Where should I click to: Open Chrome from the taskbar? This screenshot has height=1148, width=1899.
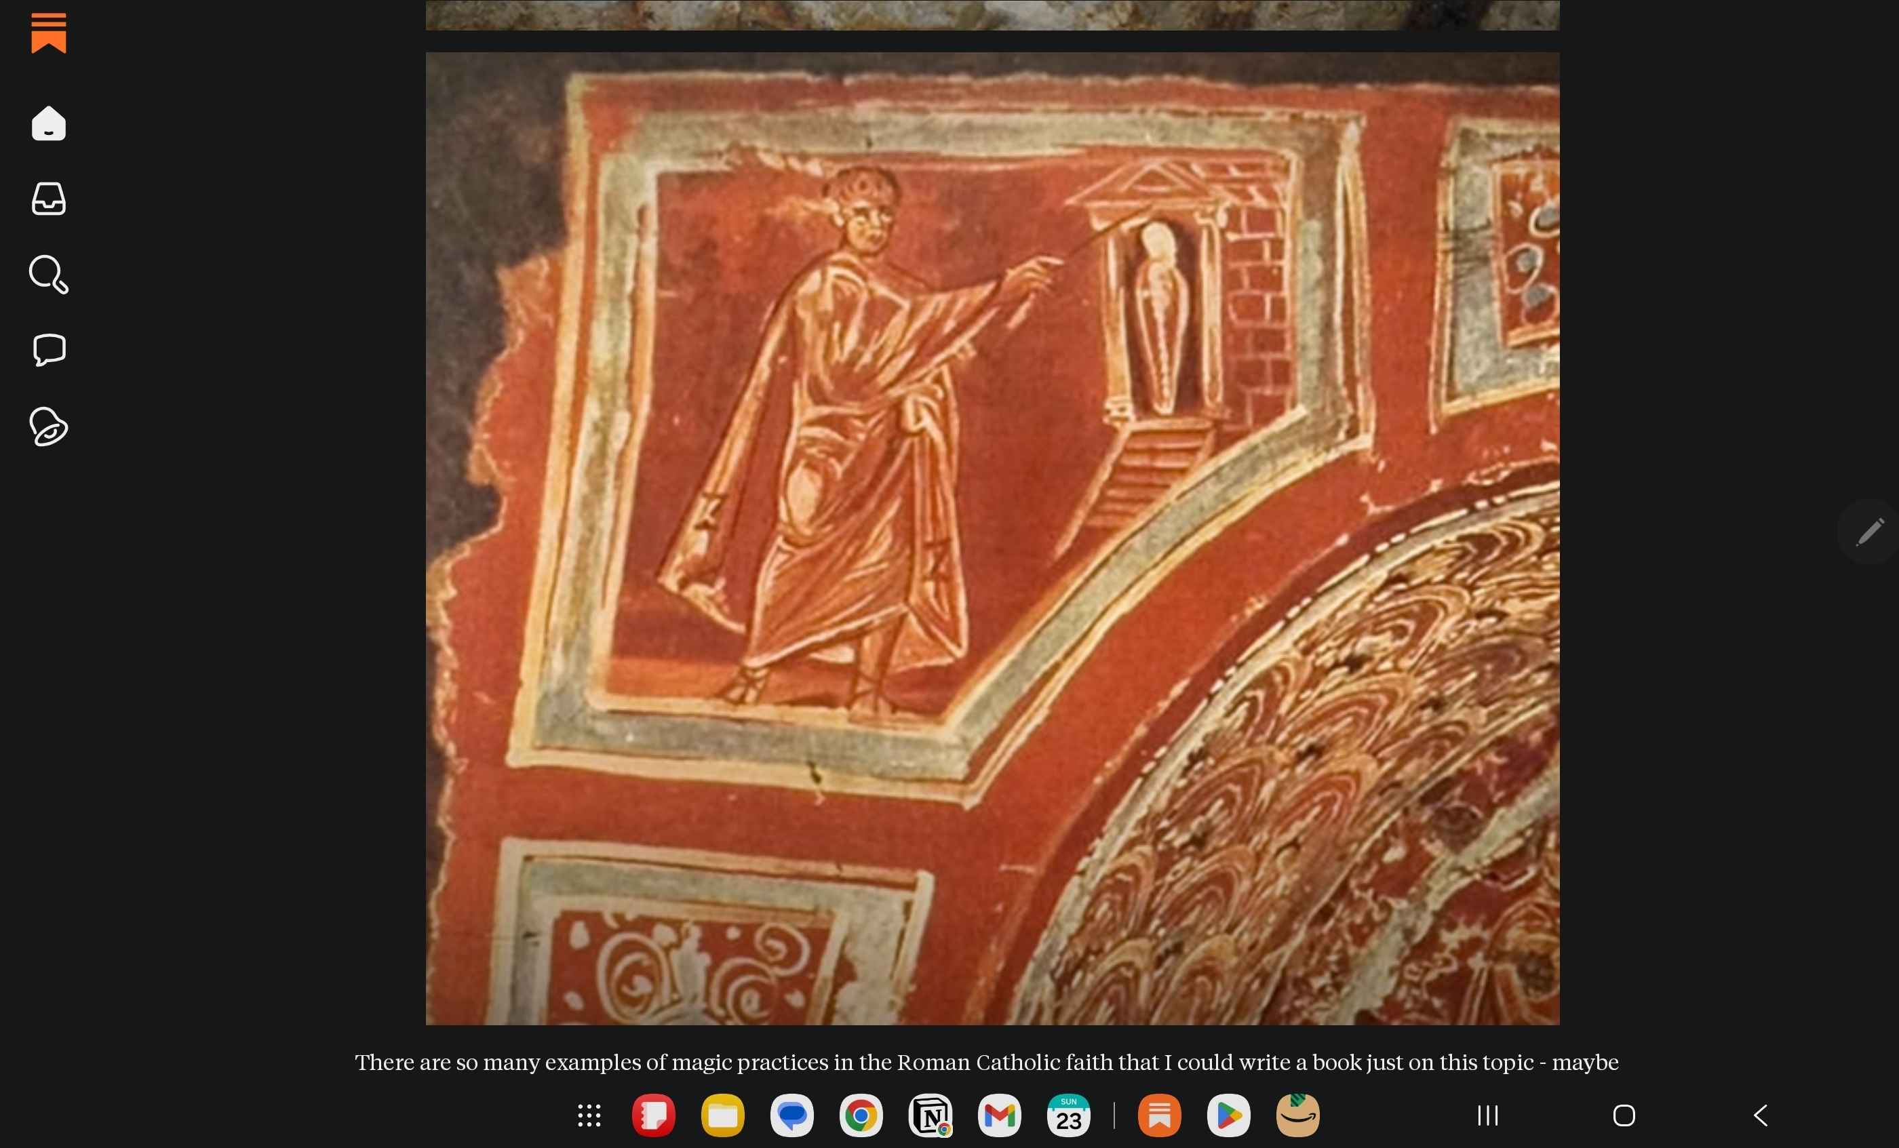pos(861,1115)
